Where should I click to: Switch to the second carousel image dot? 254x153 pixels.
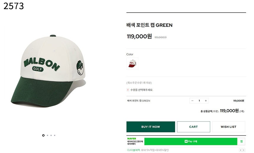point(47,135)
